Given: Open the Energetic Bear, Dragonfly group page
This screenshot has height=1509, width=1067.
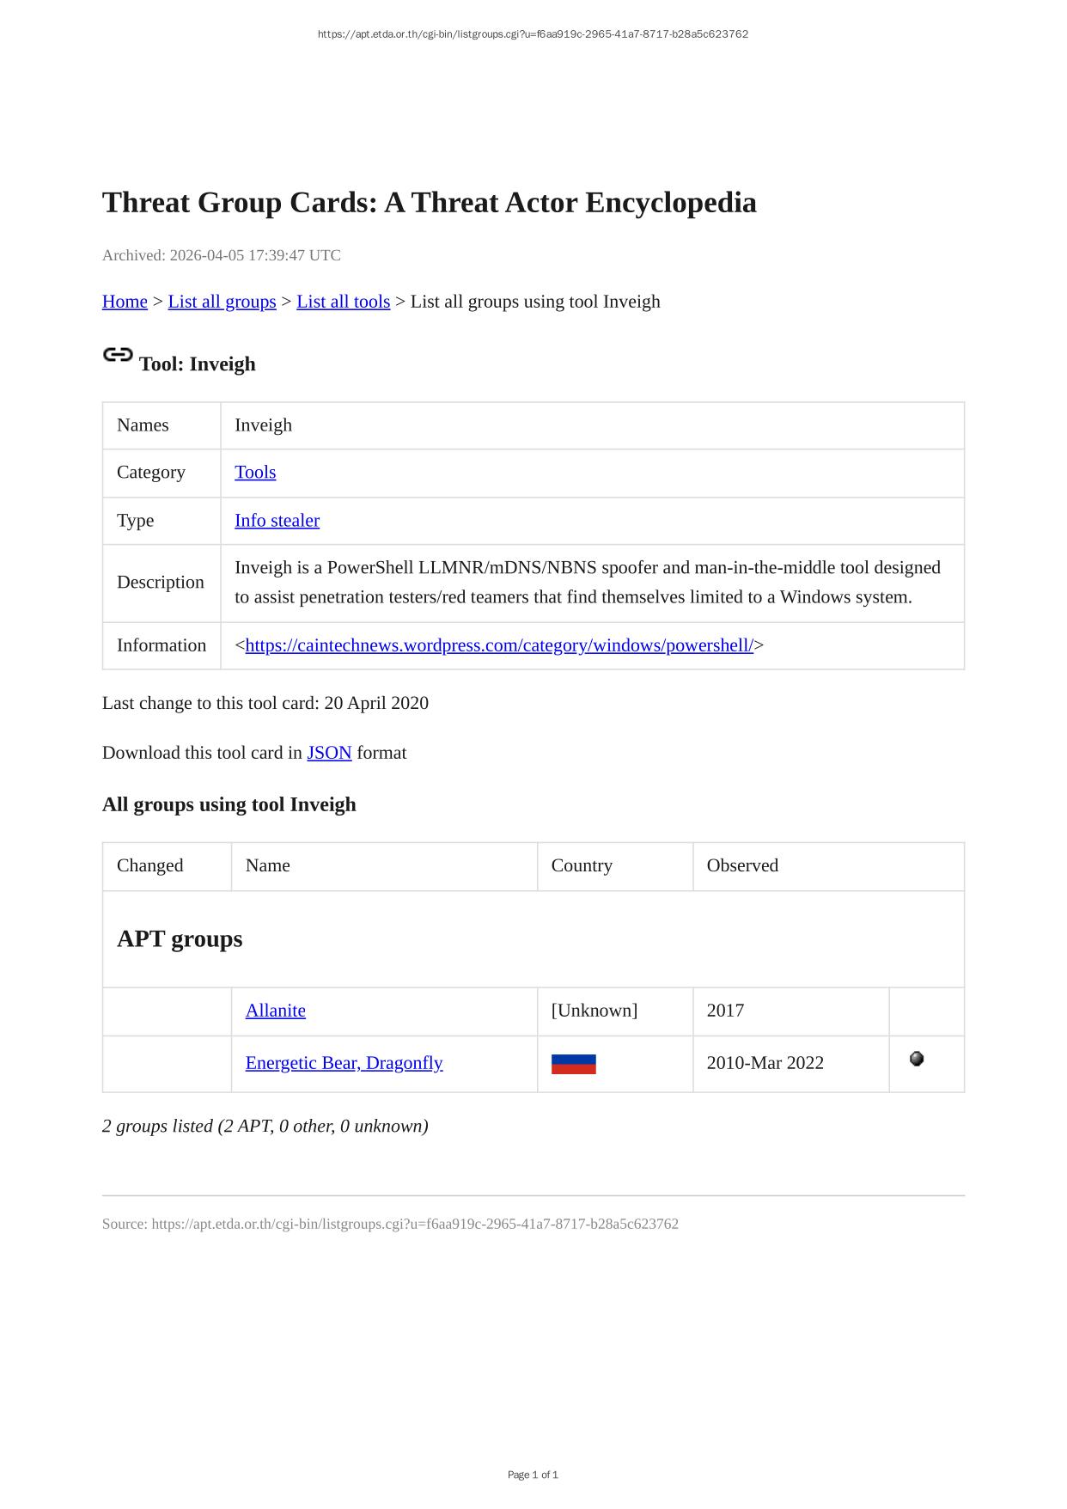Looking at the screenshot, I should click(x=344, y=1063).
